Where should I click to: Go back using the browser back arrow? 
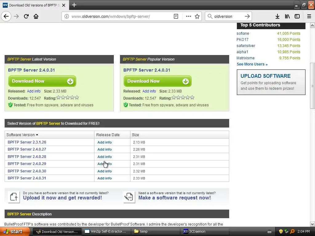(x=6, y=16)
